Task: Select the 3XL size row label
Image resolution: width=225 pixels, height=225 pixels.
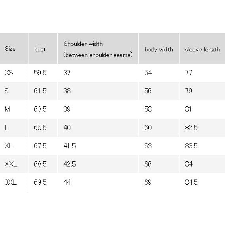Action: click(10, 182)
